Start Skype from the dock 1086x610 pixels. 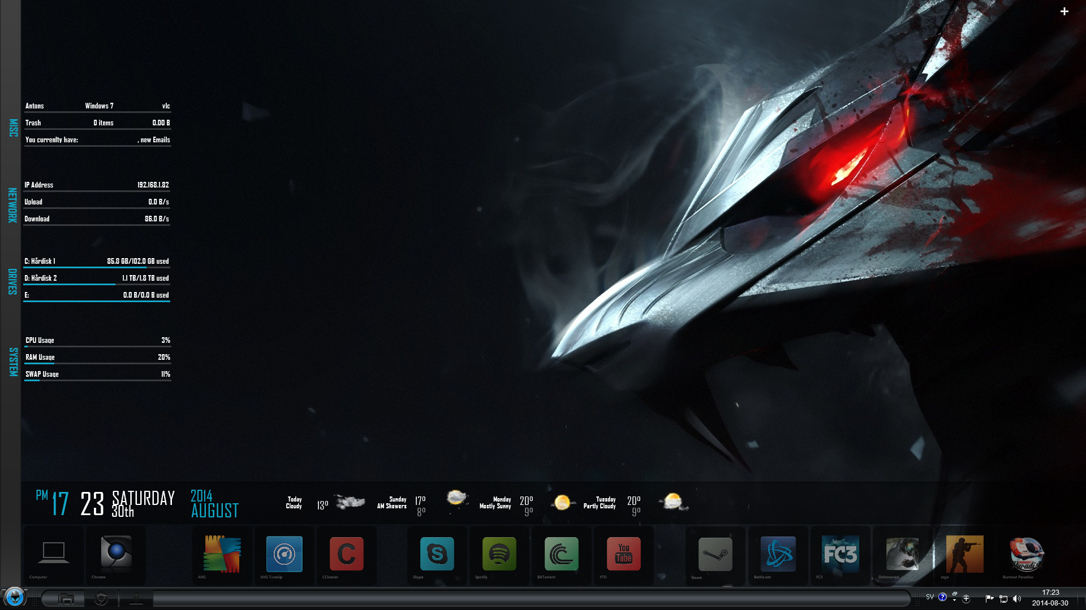pyautogui.click(x=437, y=554)
